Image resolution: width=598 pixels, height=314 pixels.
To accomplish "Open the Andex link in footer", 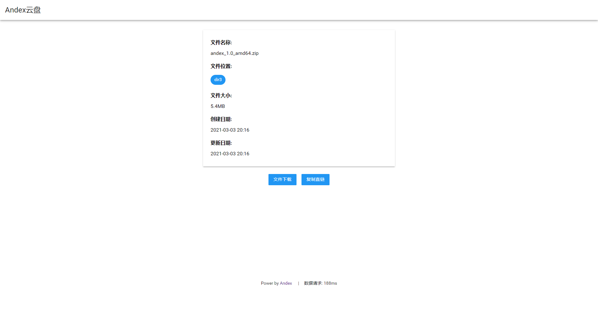I will (x=286, y=283).
